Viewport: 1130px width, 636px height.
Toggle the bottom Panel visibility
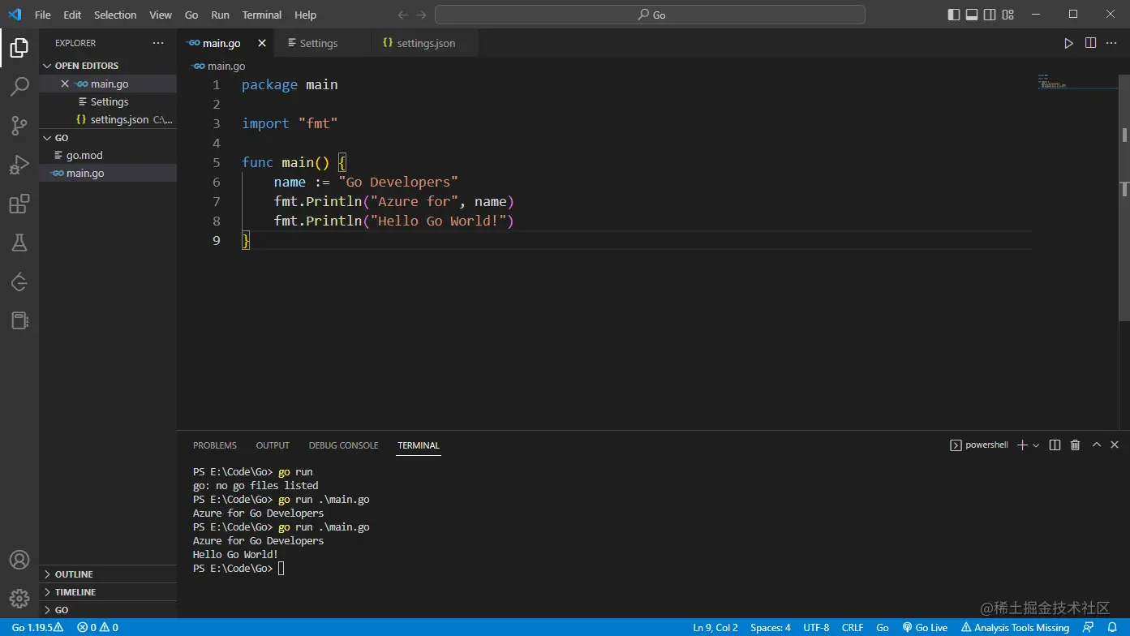[972, 15]
